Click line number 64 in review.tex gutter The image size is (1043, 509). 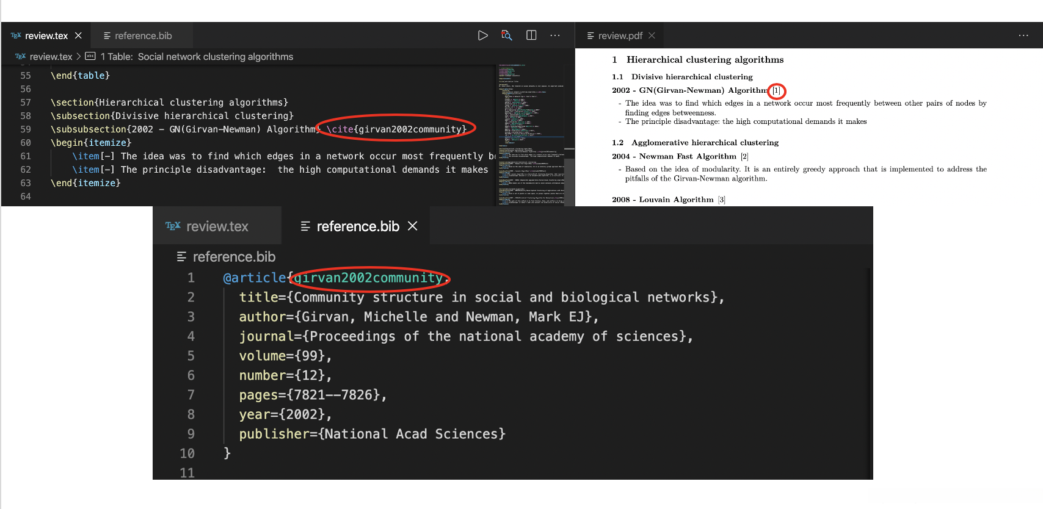point(26,197)
